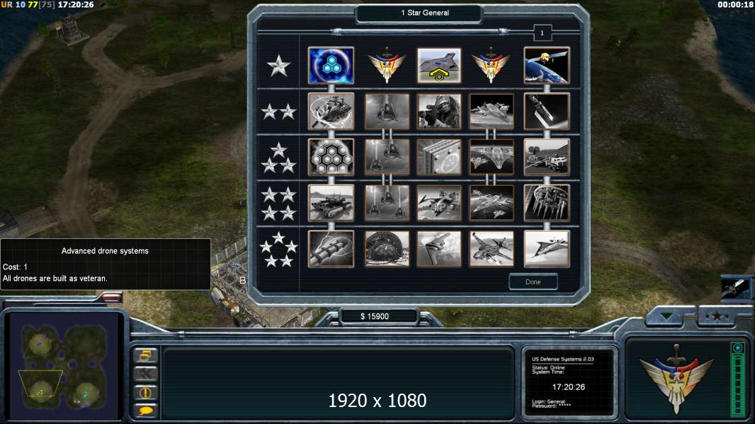The width and height of the screenshot is (755, 424).
Task: Select the blue hexagon drone systems power
Action: pyautogui.click(x=331, y=65)
